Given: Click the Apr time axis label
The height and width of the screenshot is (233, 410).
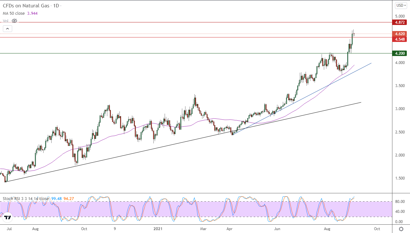Looking at the screenshot, I should tap(229, 229).
